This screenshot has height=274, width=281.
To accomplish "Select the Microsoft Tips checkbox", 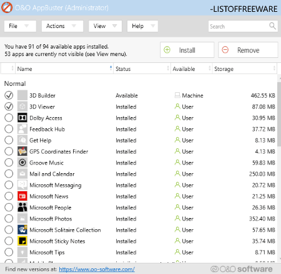I will pos(9,252).
